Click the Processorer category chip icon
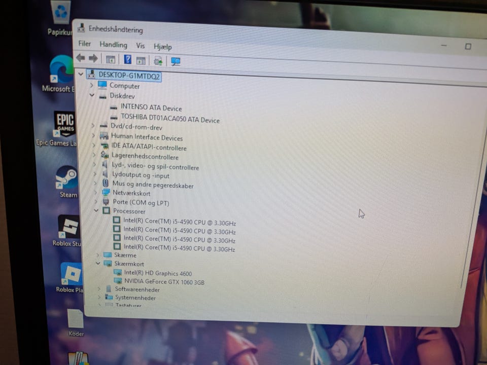Viewport: 487px width, 365px height. point(106,210)
